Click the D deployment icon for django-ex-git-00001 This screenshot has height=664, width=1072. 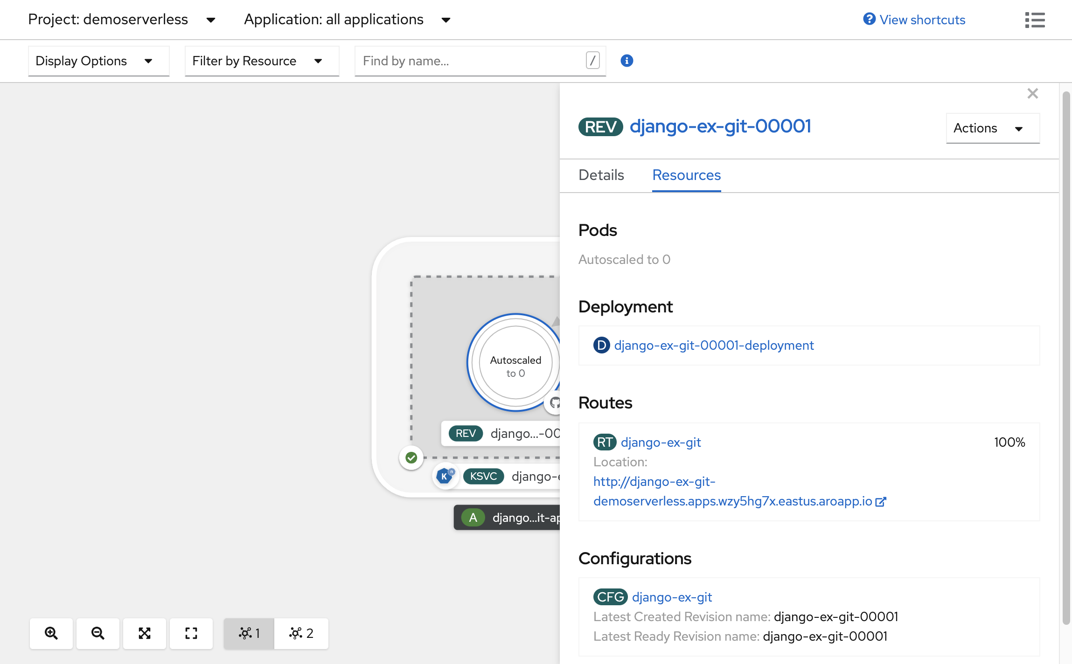click(x=603, y=345)
